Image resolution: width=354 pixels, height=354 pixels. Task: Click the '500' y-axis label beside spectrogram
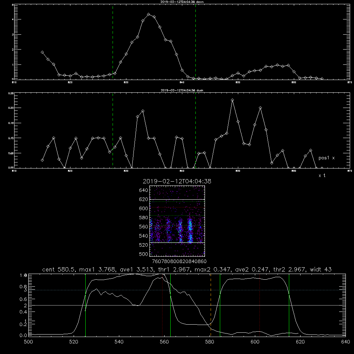point(144,254)
